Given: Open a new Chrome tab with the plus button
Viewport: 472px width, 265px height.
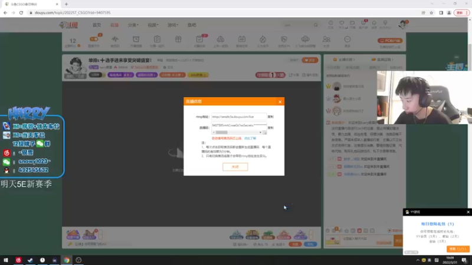Looking at the screenshot, I should pyautogui.click(x=66, y=4).
